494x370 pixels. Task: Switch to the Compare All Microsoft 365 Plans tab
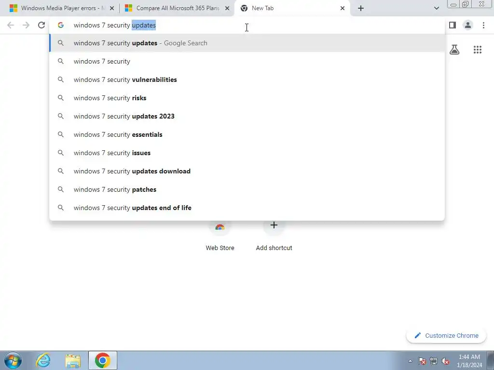tap(177, 8)
